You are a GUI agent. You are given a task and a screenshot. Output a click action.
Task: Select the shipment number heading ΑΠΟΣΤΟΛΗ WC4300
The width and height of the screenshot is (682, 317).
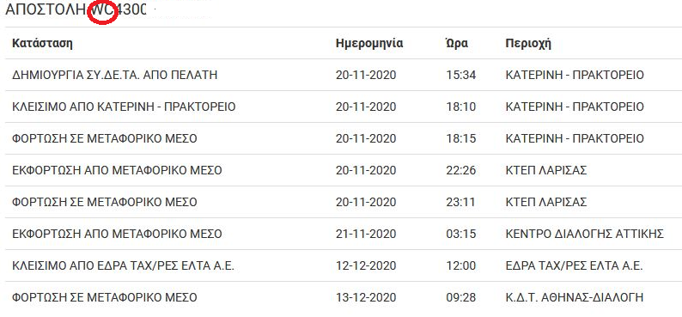pos(76,9)
